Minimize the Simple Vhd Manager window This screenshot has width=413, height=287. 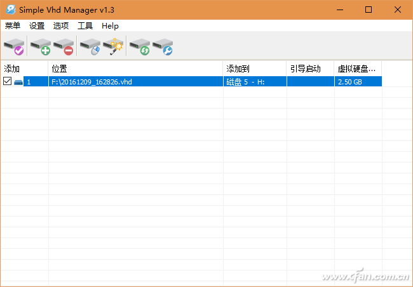(x=340, y=10)
